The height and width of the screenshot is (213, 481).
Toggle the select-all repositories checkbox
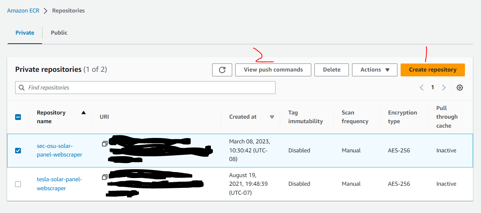(18, 117)
